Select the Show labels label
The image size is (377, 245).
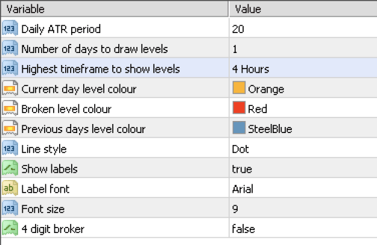[49, 169]
